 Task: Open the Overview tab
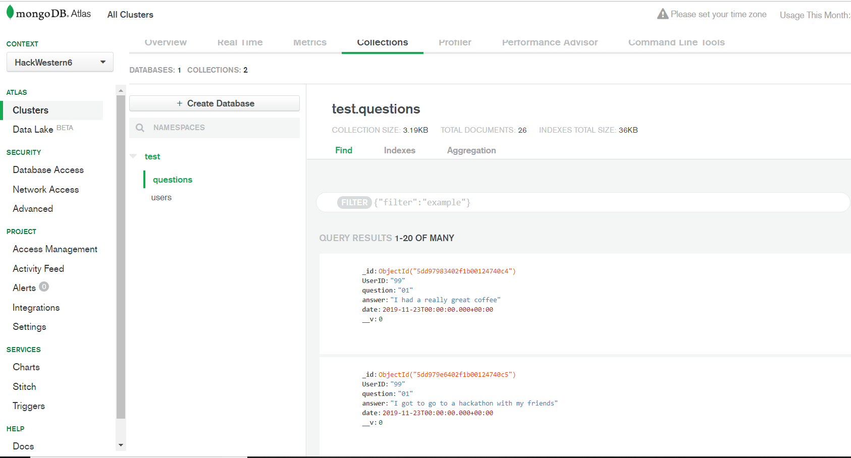click(166, 42)
